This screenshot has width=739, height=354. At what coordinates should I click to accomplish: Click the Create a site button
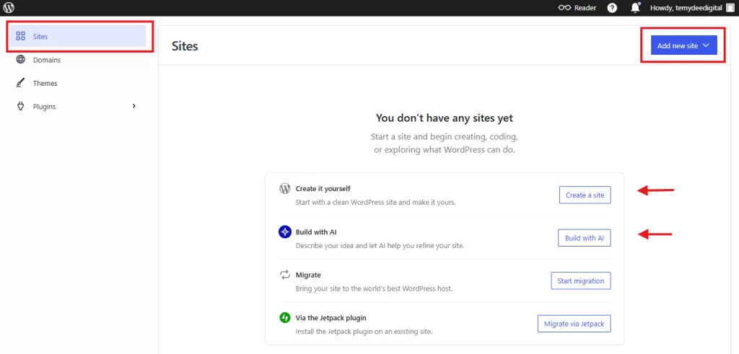[585, 195]
